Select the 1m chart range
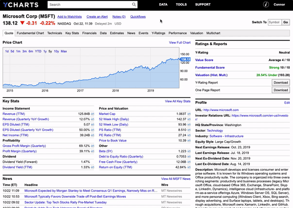This screenshot has height=208, width=293. pos(18,51)
